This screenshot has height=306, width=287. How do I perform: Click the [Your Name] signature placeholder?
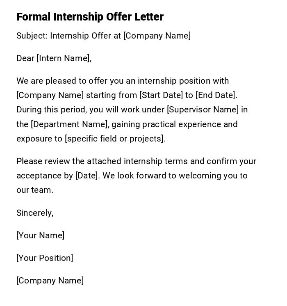[x=40, y=235]
